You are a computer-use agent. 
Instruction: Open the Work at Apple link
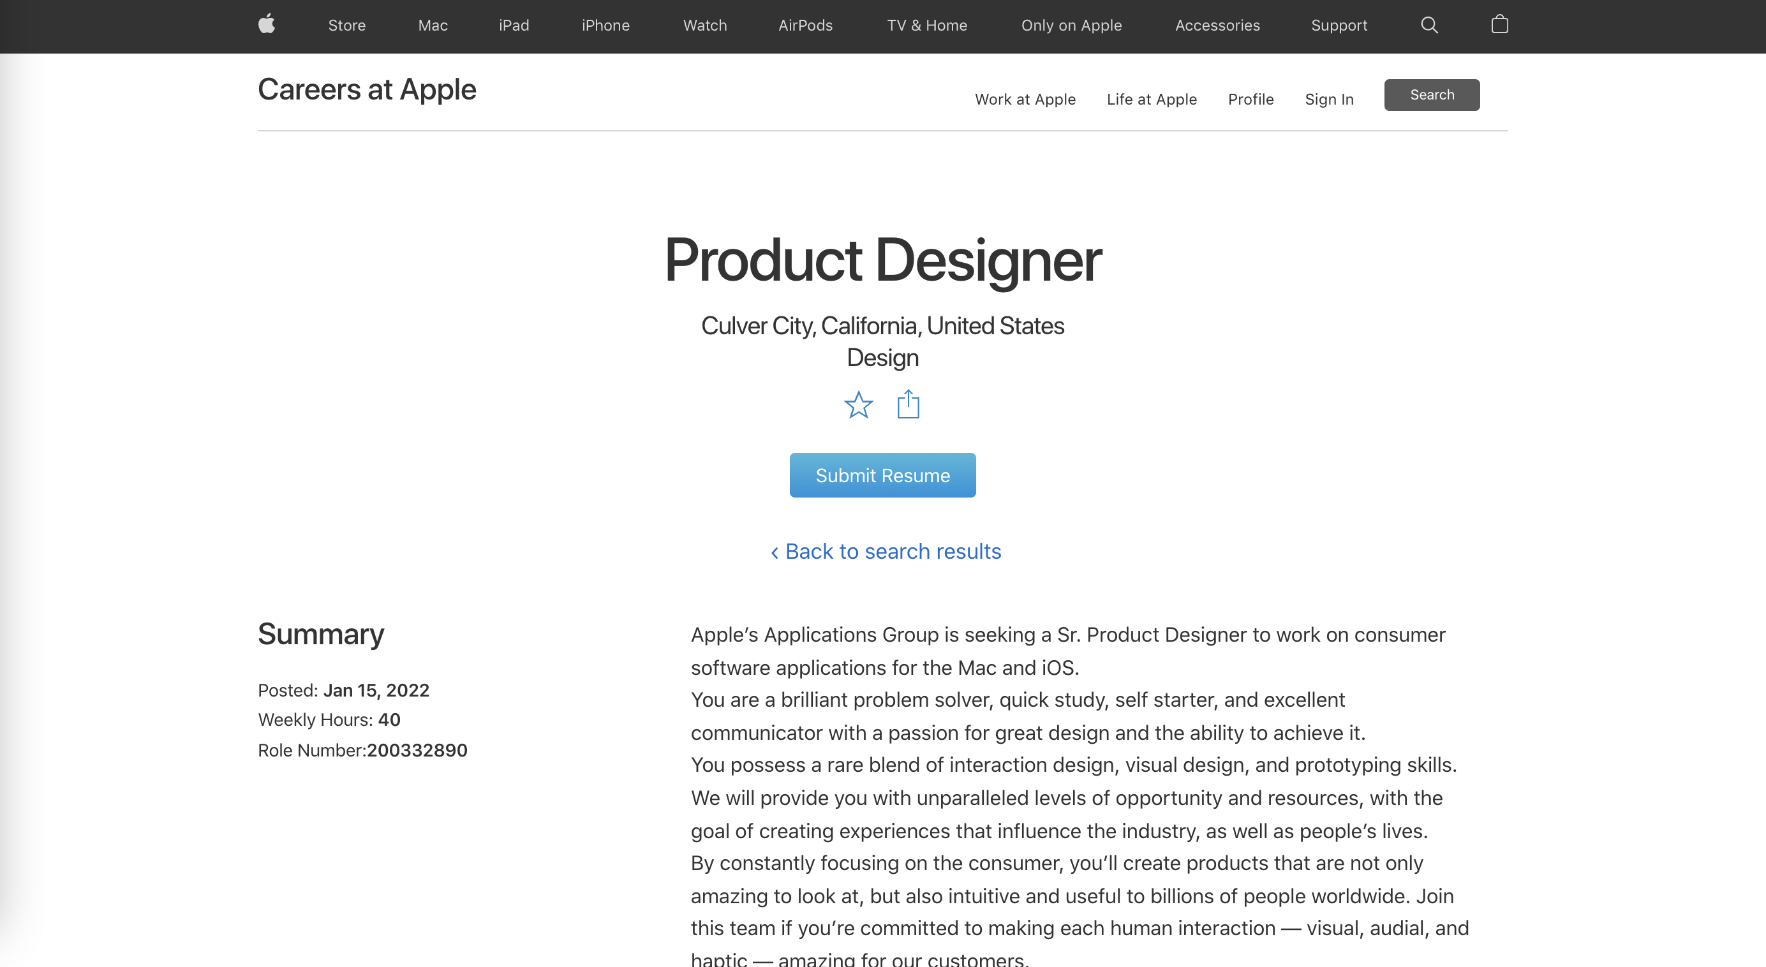coord(1025,100)
